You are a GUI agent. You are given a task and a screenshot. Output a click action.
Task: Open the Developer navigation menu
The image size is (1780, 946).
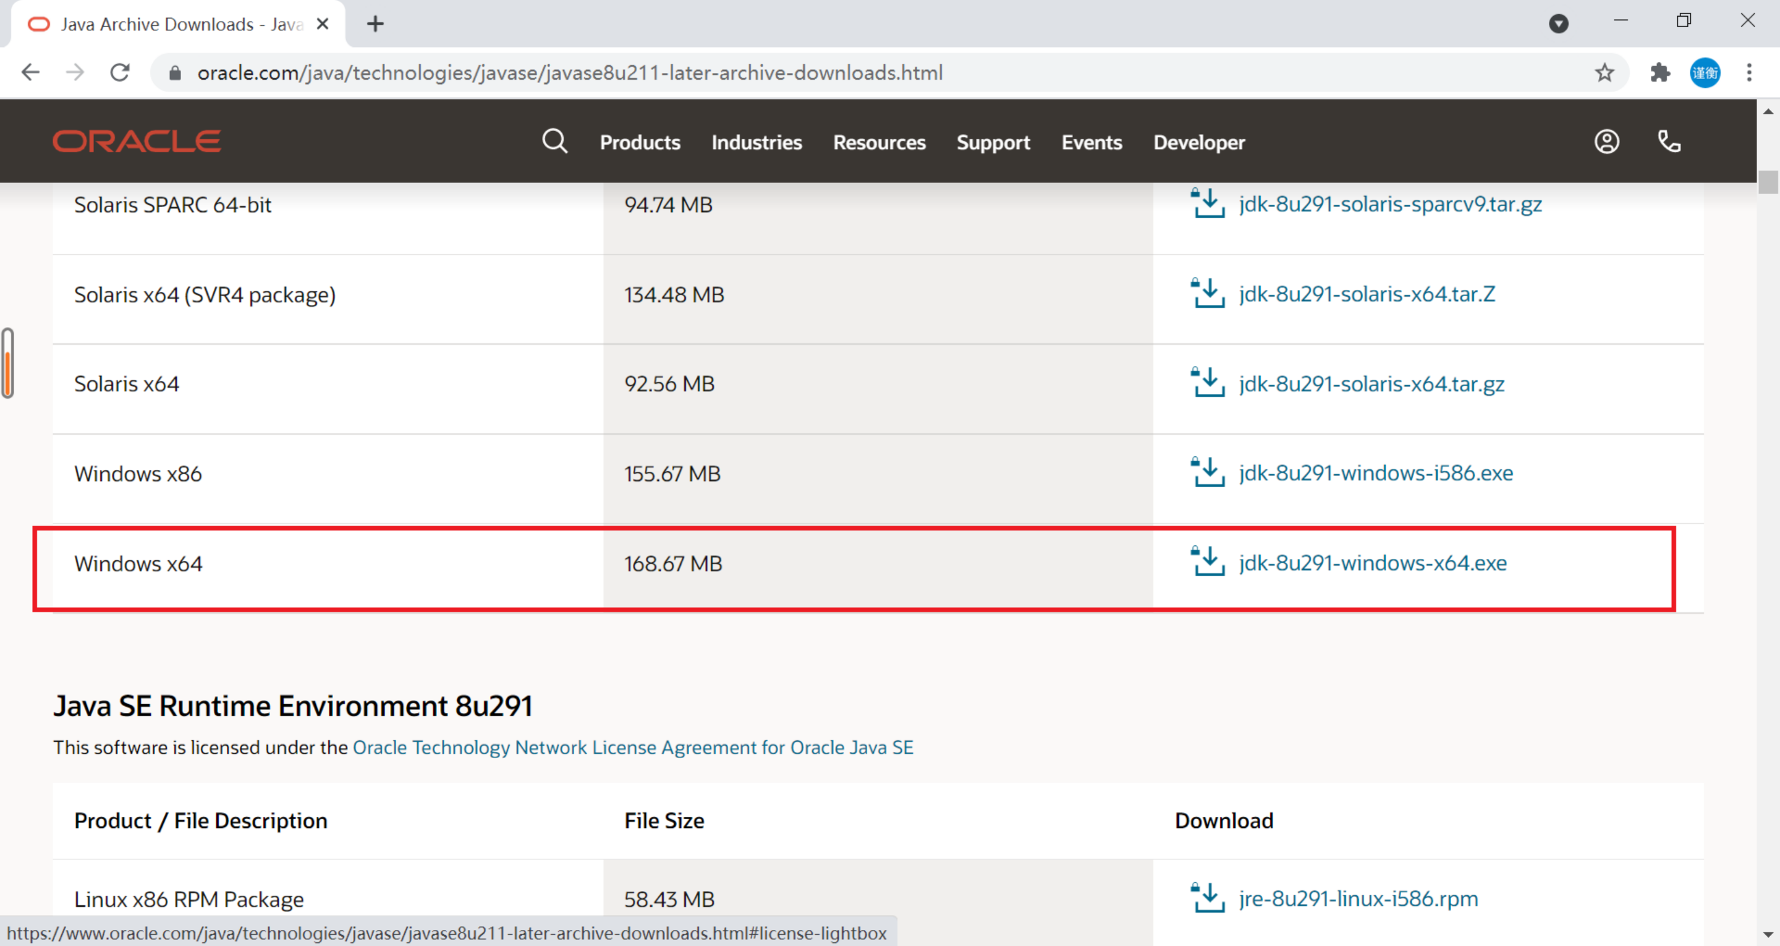pos(1199,142)
